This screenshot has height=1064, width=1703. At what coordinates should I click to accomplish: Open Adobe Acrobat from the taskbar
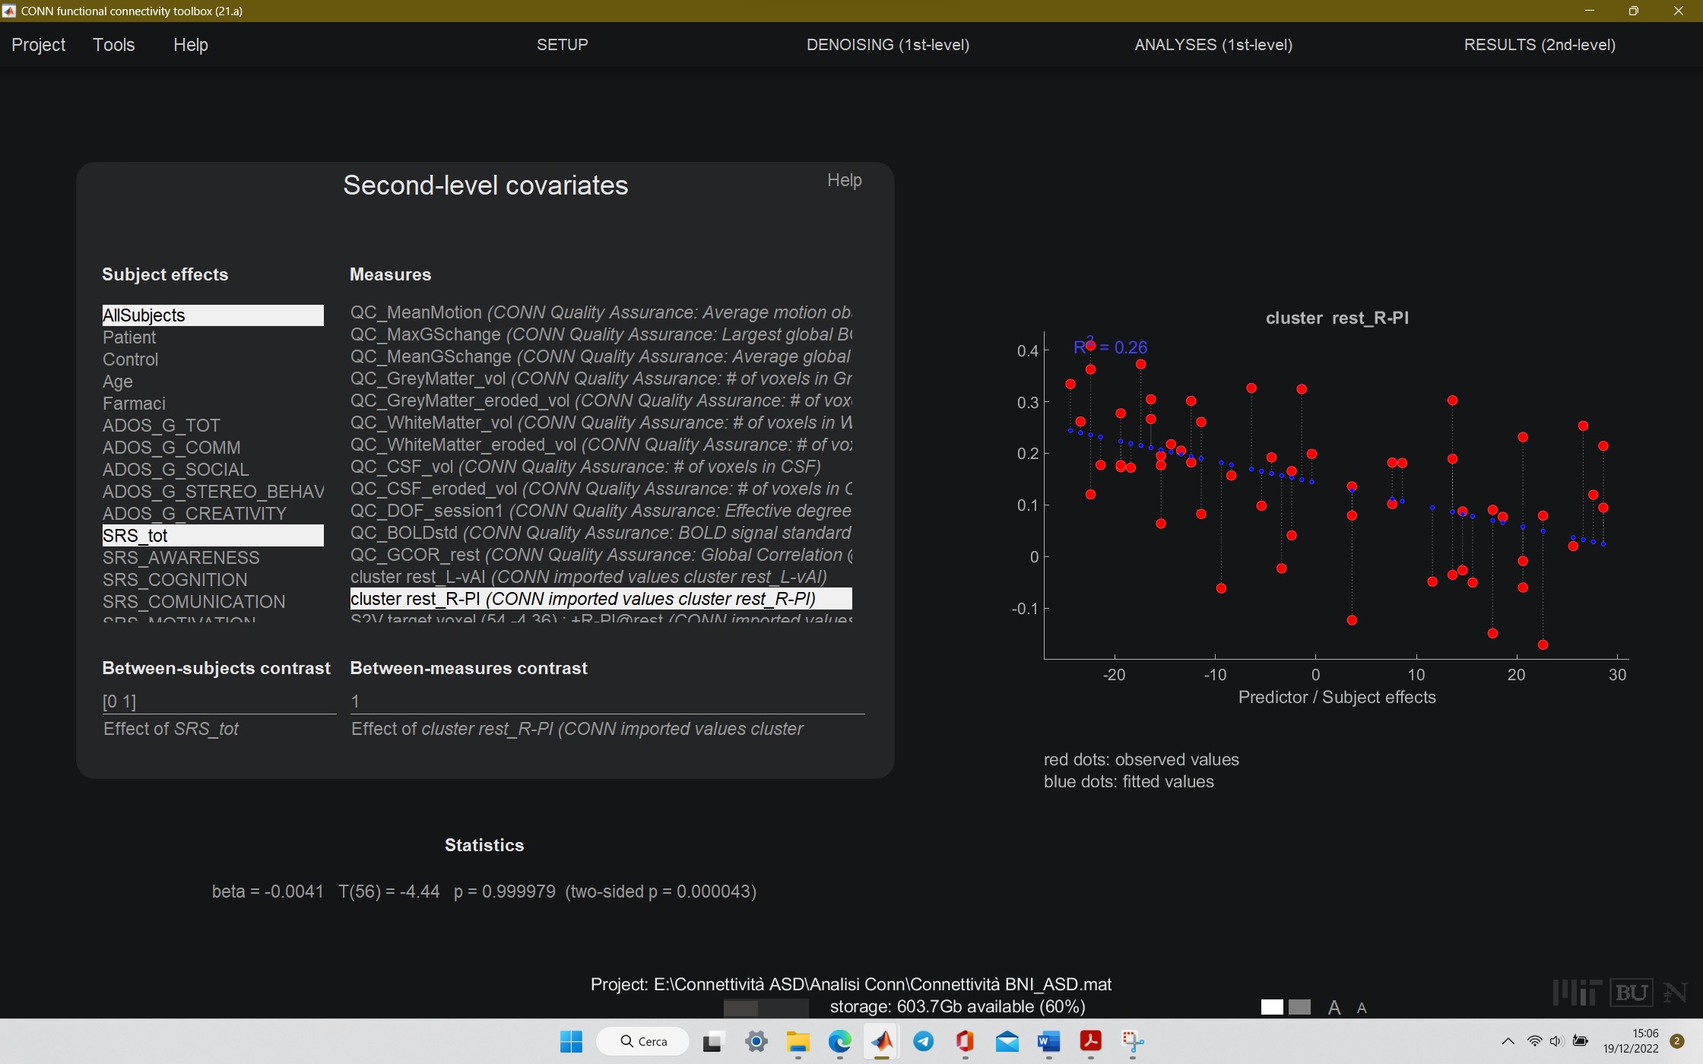1091,1041
